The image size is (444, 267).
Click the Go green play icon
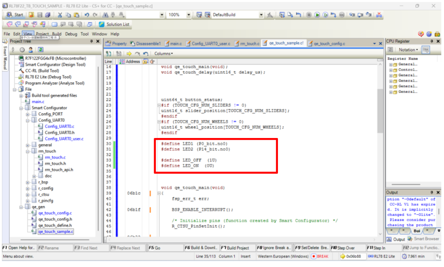click(x=317, y=15)
